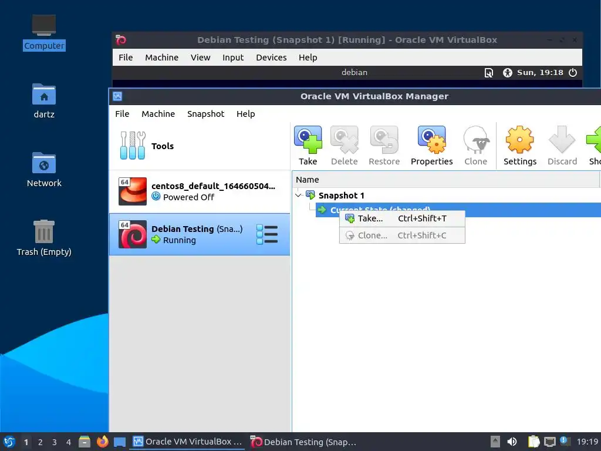Click the Name column header
This screenshot has height=451, width=601.
pos(446,180)
